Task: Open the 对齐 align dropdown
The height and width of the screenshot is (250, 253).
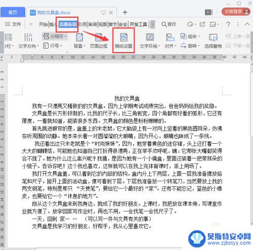Action: 170,40
